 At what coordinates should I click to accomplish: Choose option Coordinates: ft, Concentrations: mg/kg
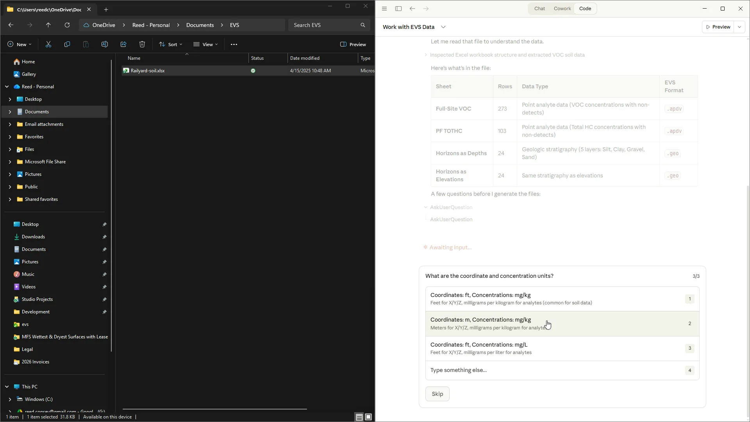[x=562, y=299]
